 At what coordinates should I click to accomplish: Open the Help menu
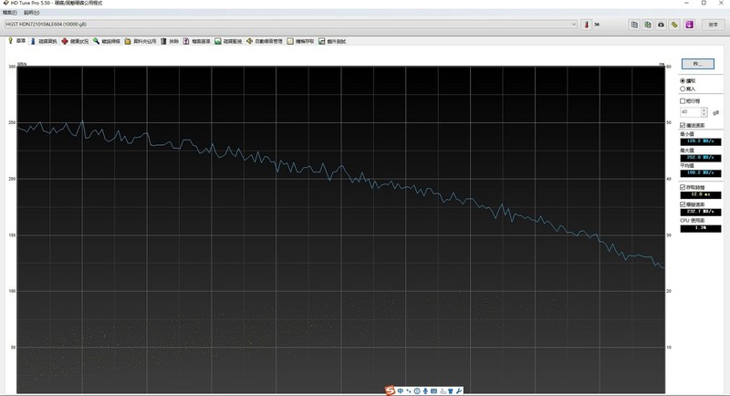[31, 13]
